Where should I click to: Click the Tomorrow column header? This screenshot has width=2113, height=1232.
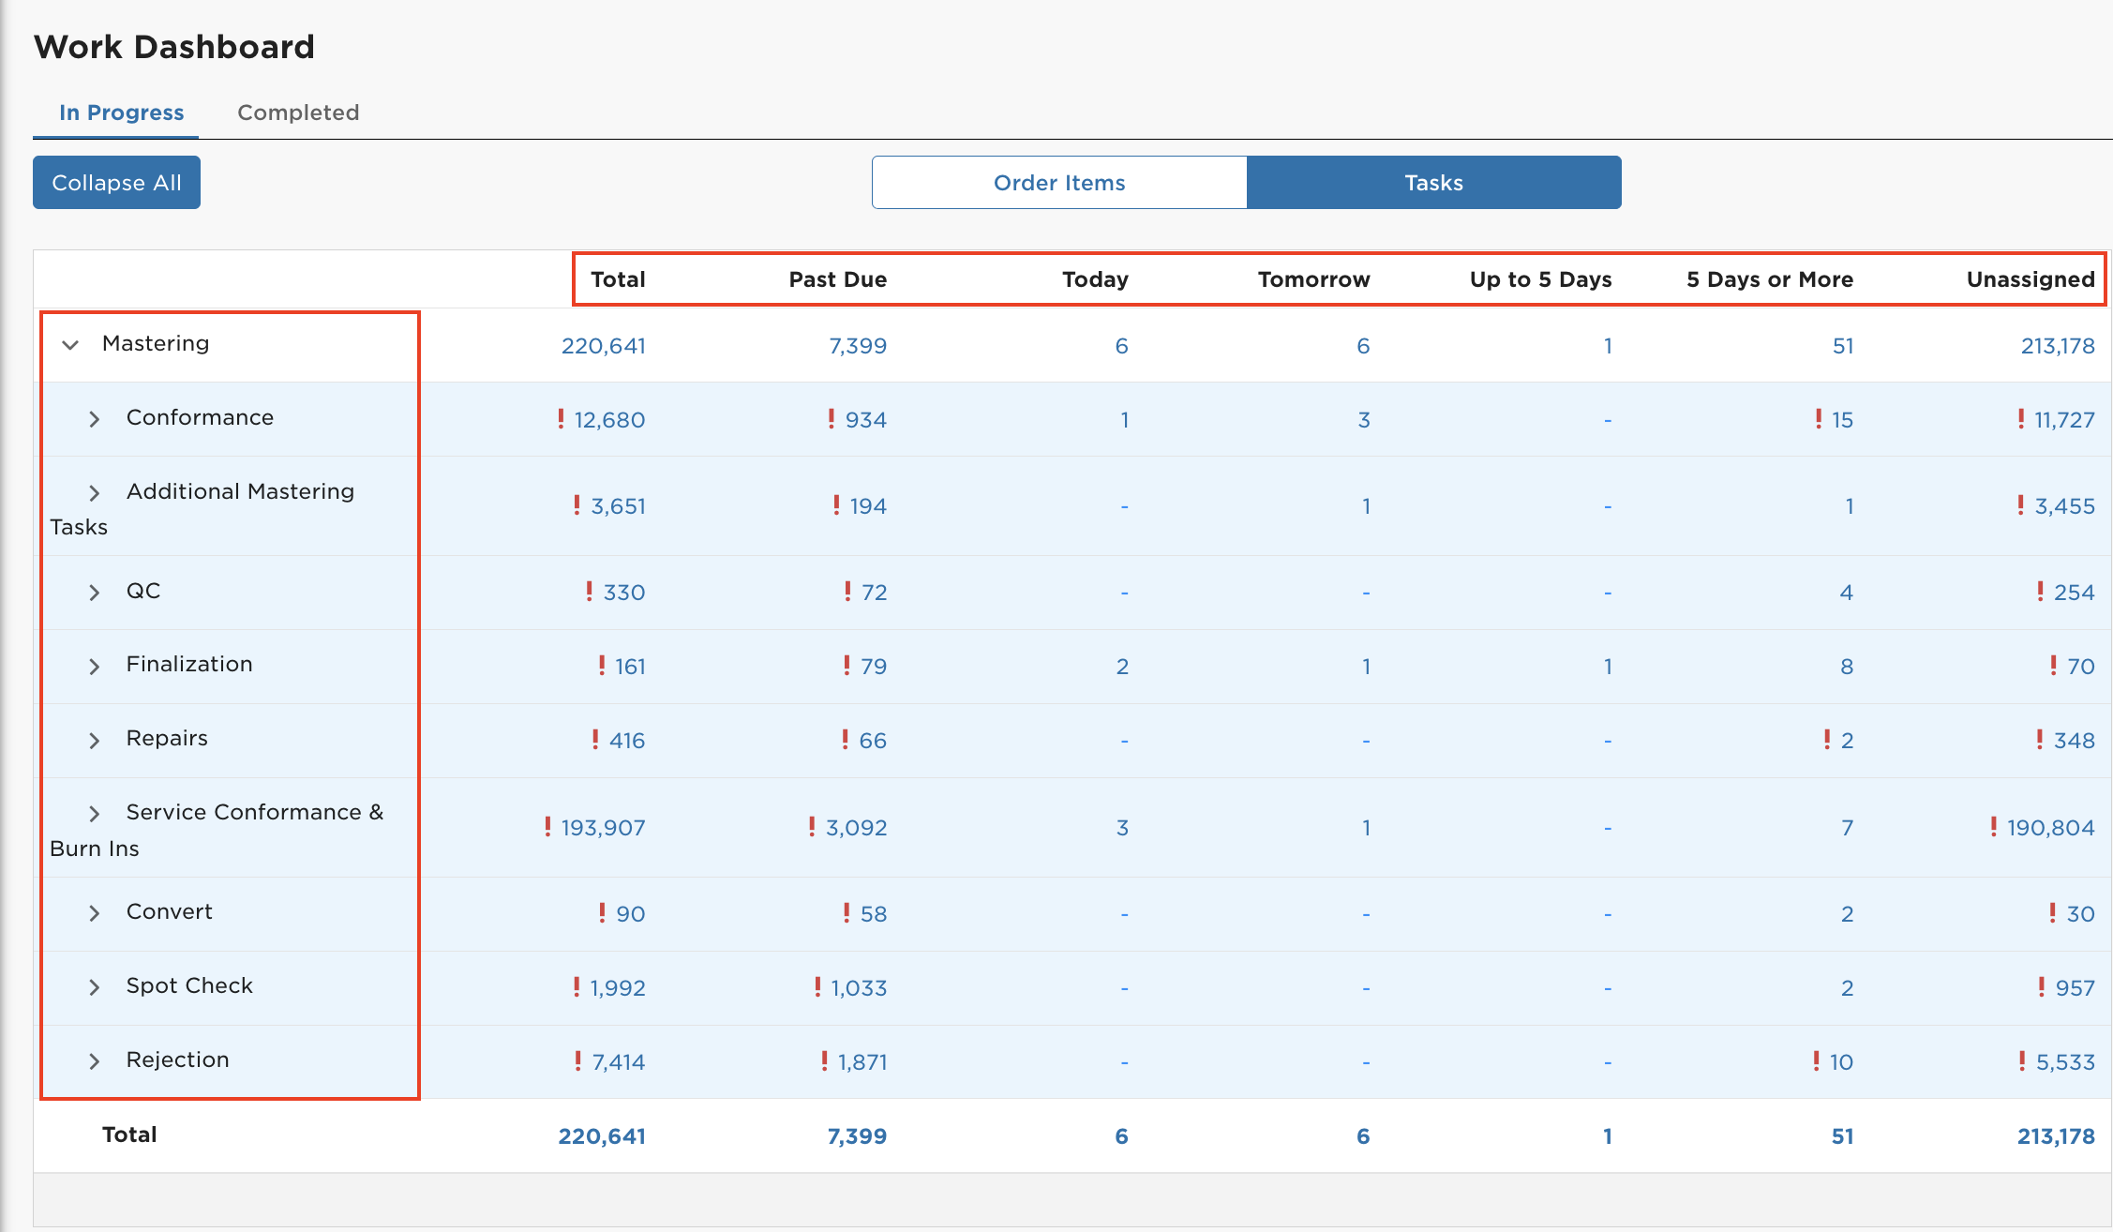[x=1314, y=279]
